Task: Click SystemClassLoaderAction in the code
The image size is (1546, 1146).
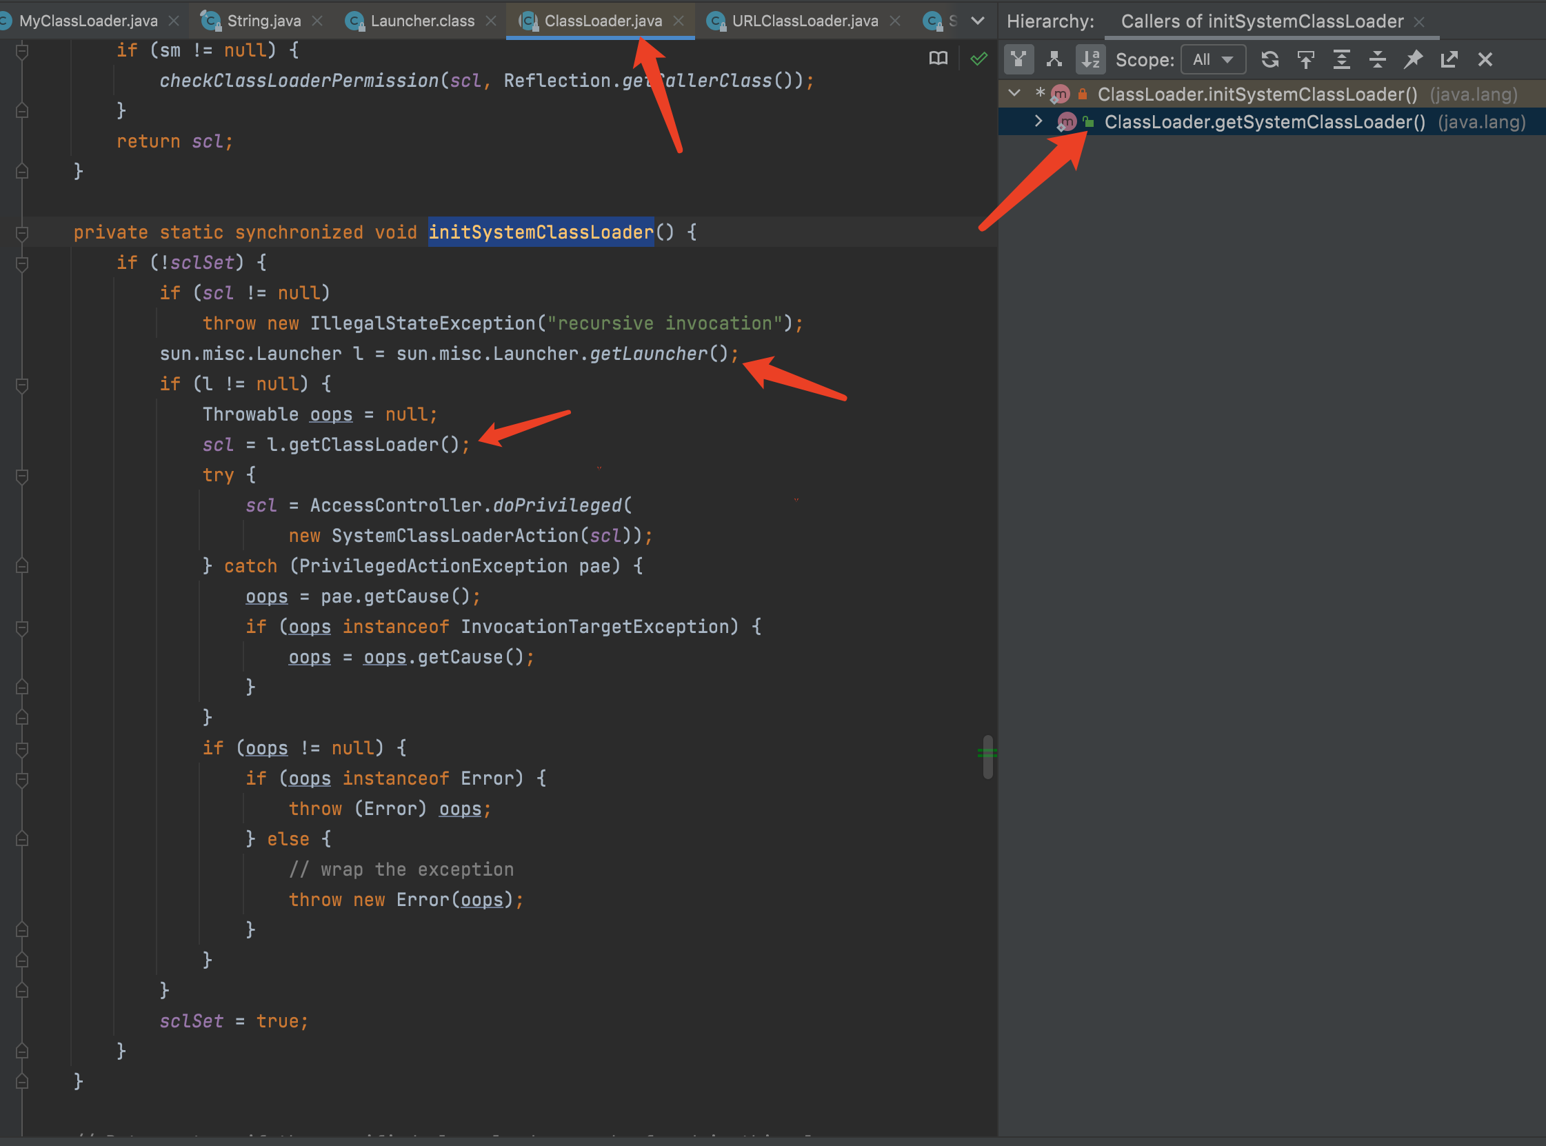Action: (455, 536)
